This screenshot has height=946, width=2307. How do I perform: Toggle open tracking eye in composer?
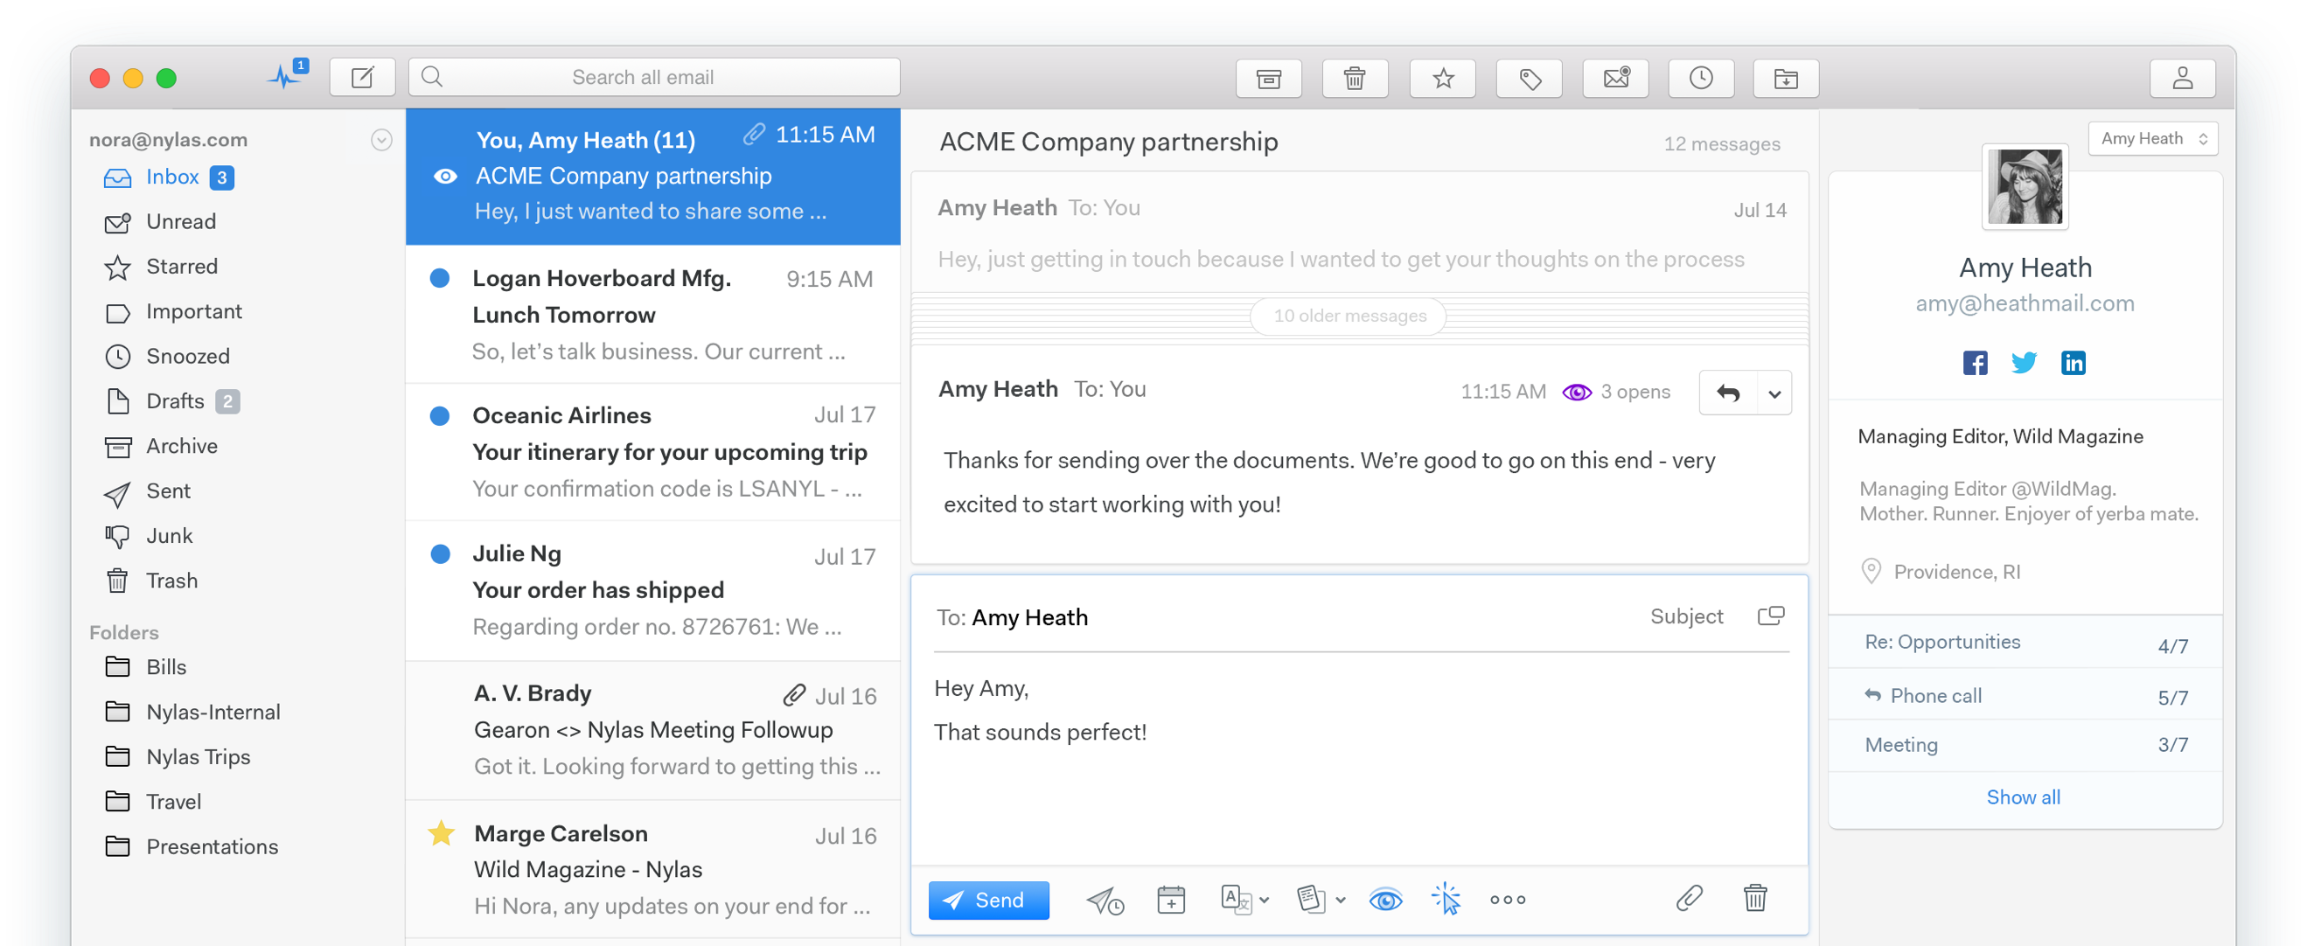(x=1384, y=900)
